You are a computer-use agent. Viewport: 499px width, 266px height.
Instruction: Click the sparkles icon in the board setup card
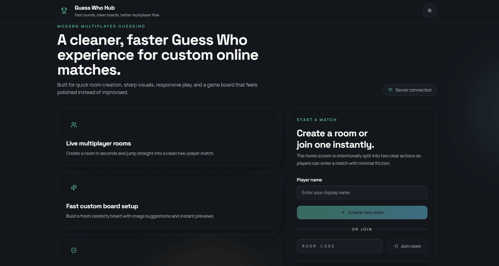click(x=74, y=188)
